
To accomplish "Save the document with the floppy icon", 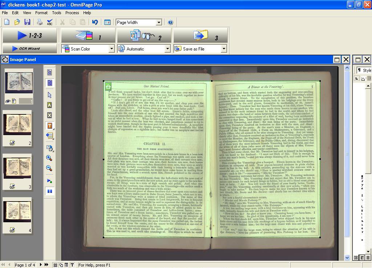I will 27,22.
